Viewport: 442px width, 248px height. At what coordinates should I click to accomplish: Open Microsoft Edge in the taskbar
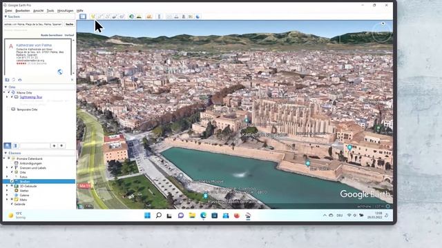coord(203,216)
